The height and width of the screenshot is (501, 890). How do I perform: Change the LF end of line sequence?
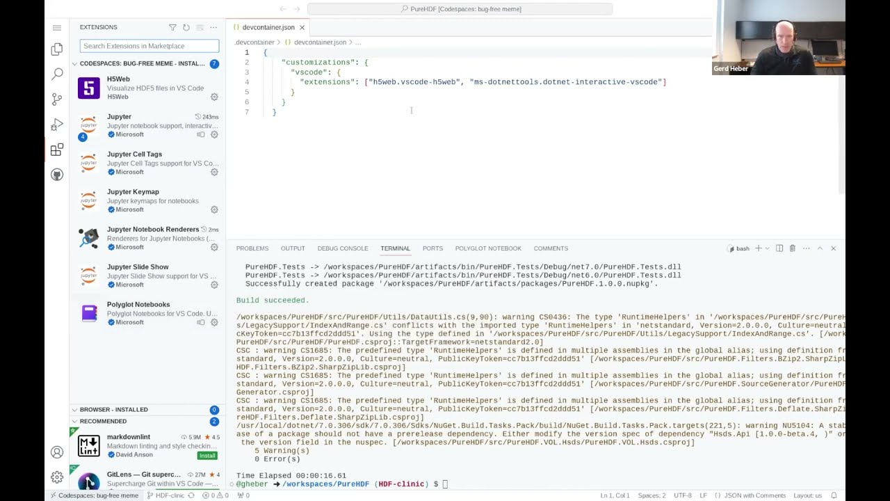point(703,495)
